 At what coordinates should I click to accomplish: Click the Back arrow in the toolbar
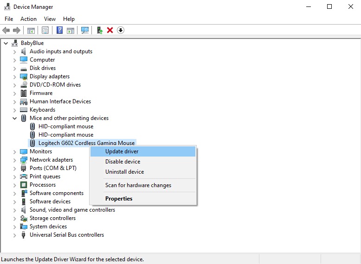(x=6, y=30)
